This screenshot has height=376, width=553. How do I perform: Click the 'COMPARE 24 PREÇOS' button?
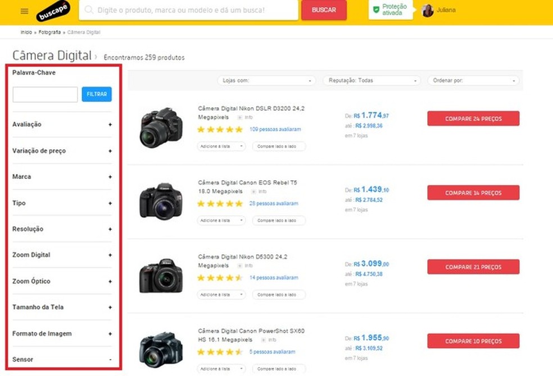coord(473,118)
